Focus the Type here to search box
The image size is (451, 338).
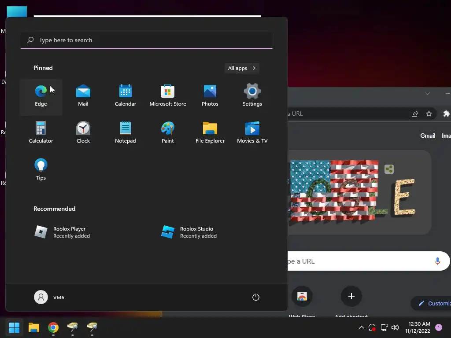[x=147, y=40]
